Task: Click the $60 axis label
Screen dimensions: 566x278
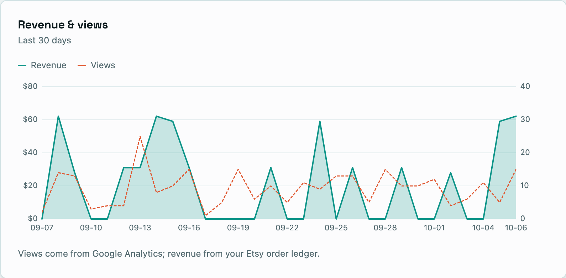Action: click(30, 119)
